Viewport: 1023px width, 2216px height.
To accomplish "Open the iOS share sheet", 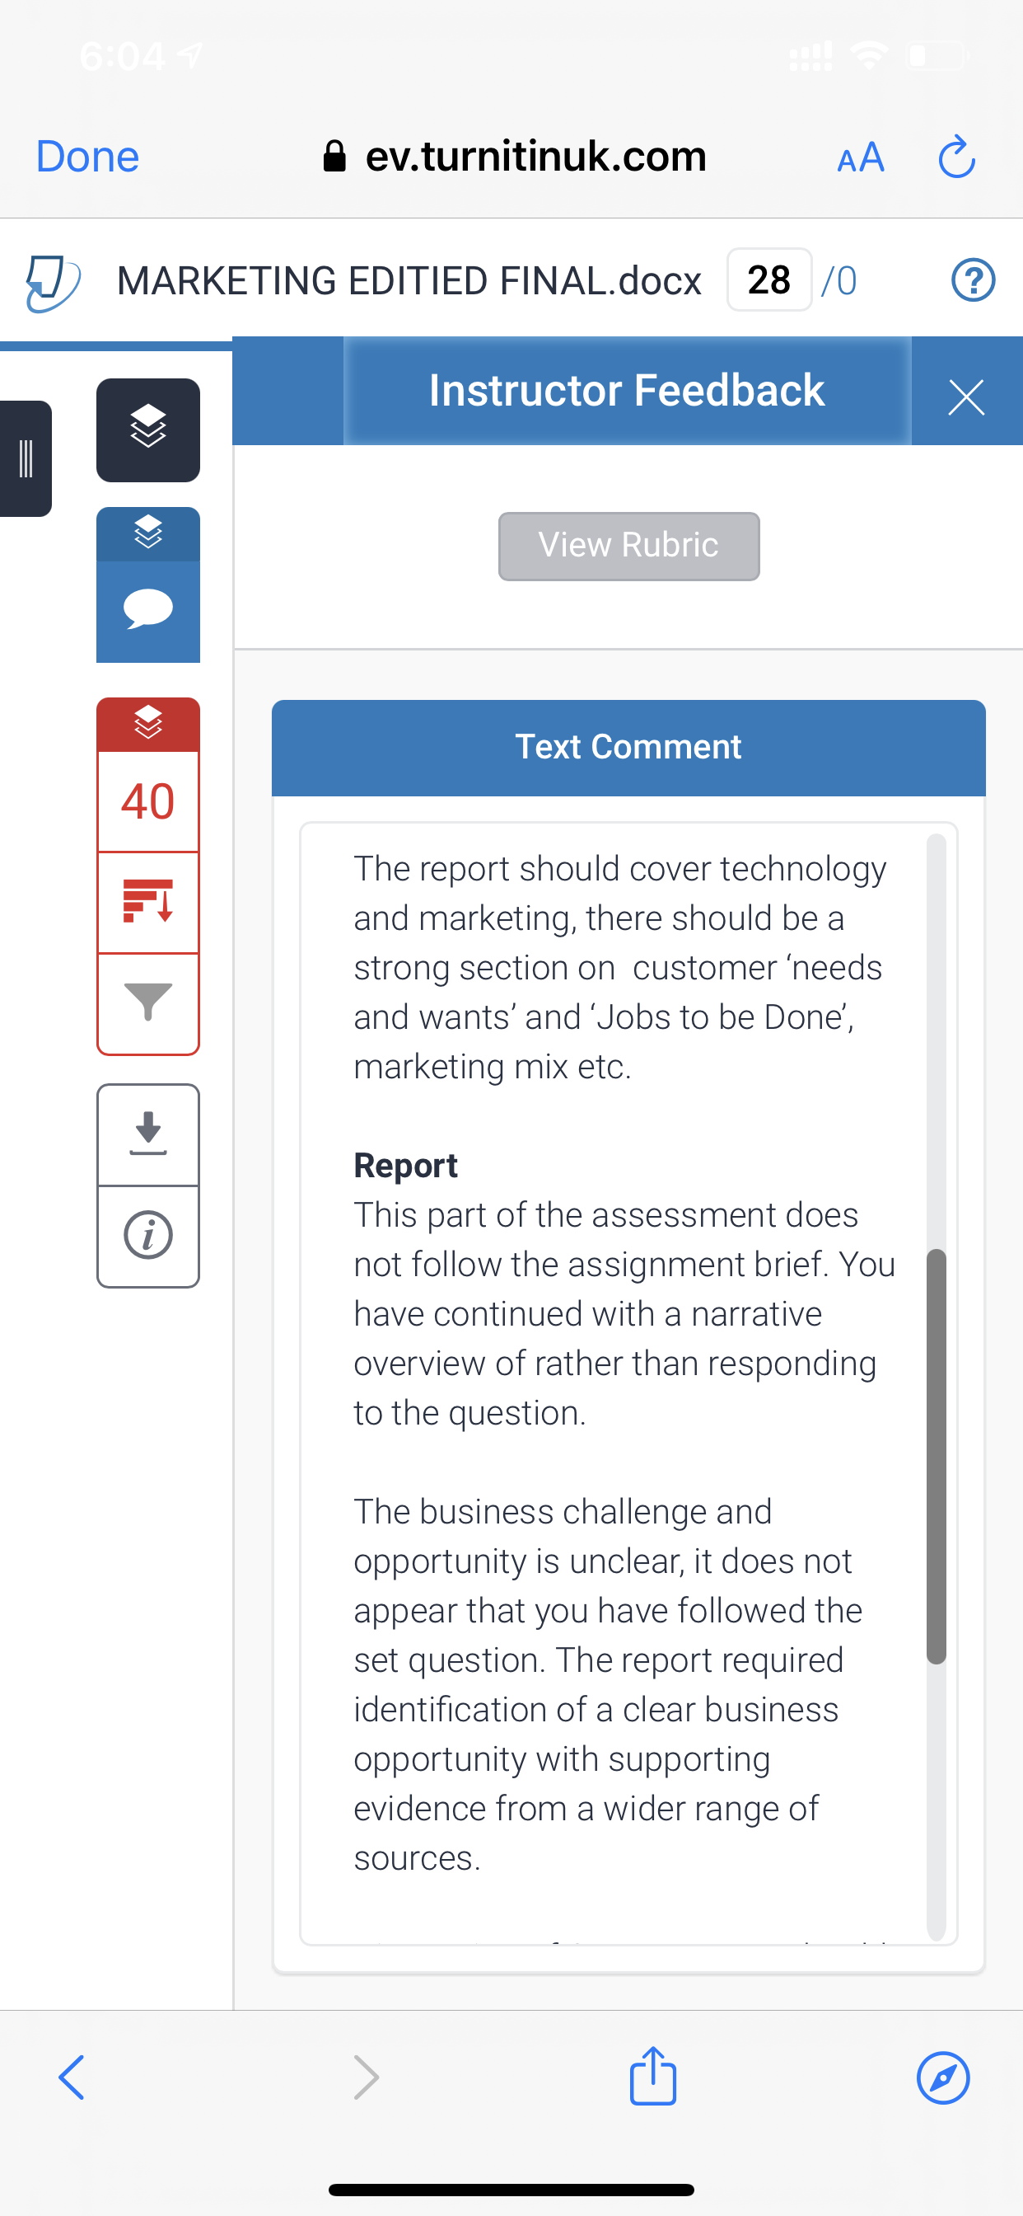I will (x=653, y=2075).
